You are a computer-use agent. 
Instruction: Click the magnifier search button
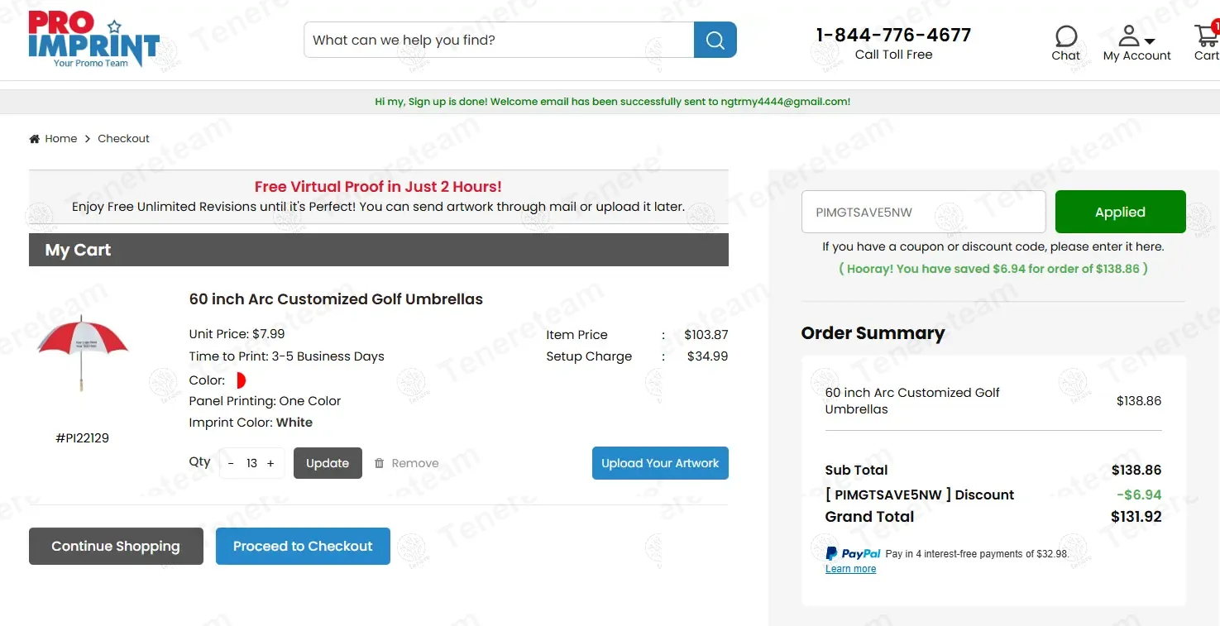pos(715,40)
